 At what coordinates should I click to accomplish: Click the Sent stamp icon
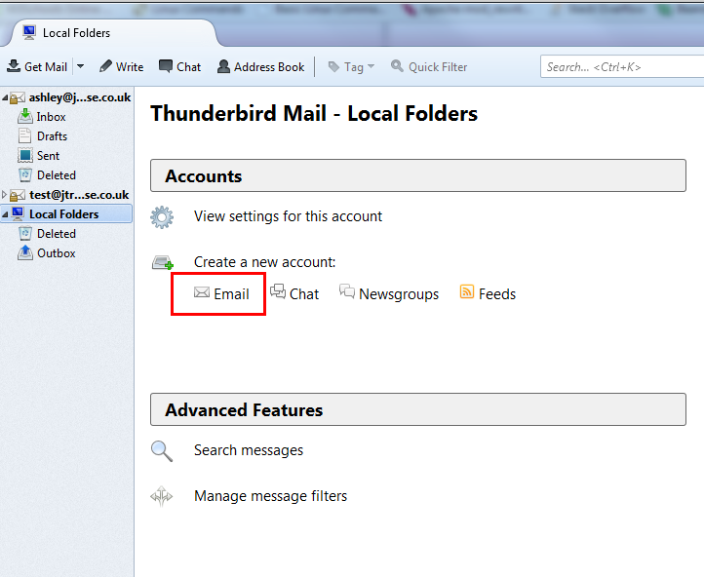pos(25,155)
